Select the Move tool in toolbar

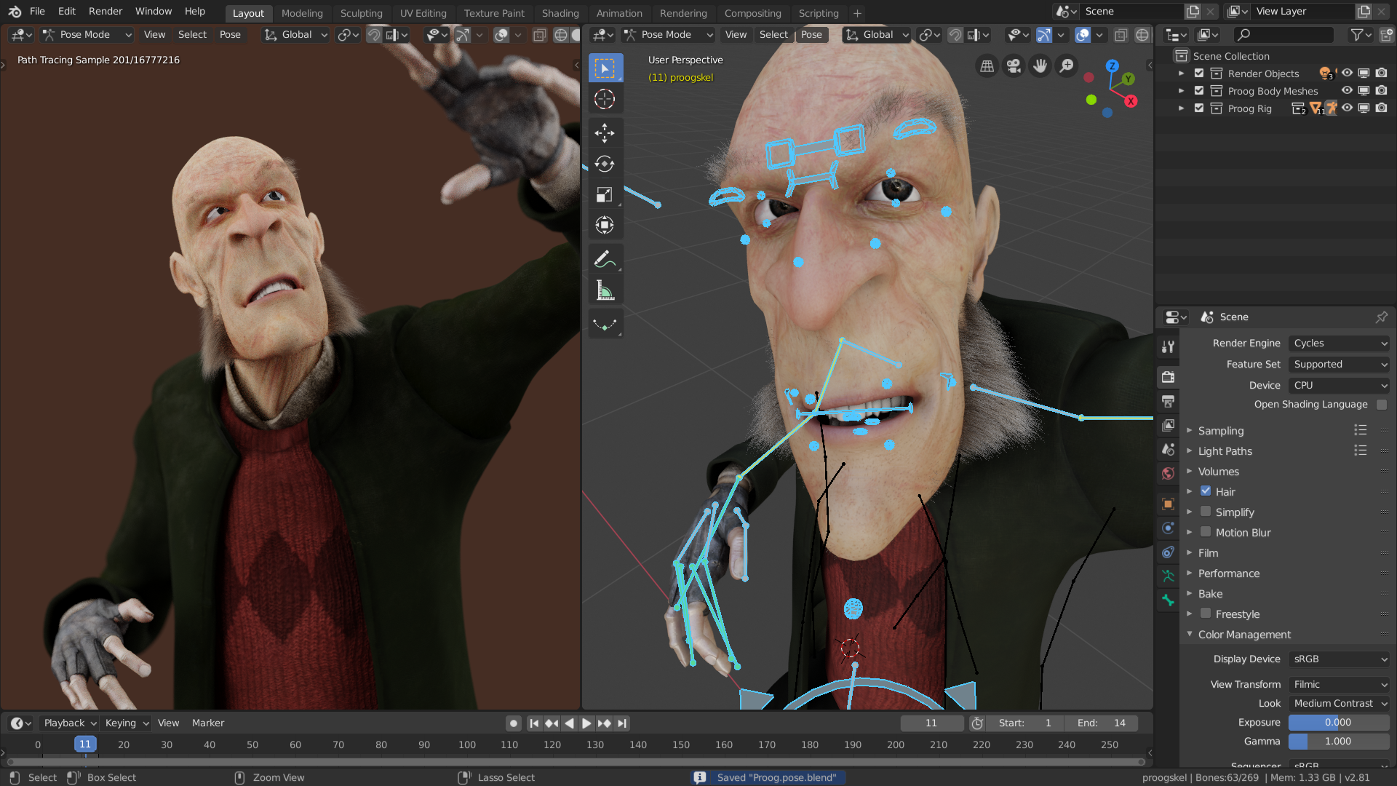(604, 133)
